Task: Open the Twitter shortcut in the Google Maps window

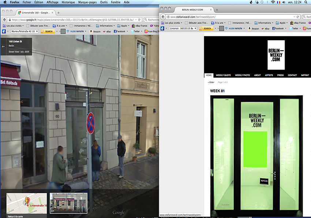Action: pyautogui.click(x=135, y=32)
